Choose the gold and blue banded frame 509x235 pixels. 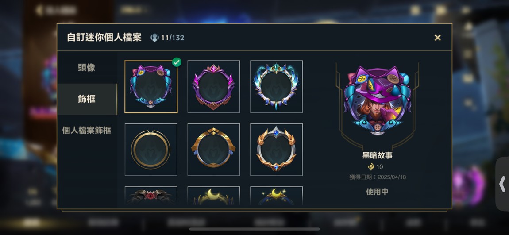point(214,150)
